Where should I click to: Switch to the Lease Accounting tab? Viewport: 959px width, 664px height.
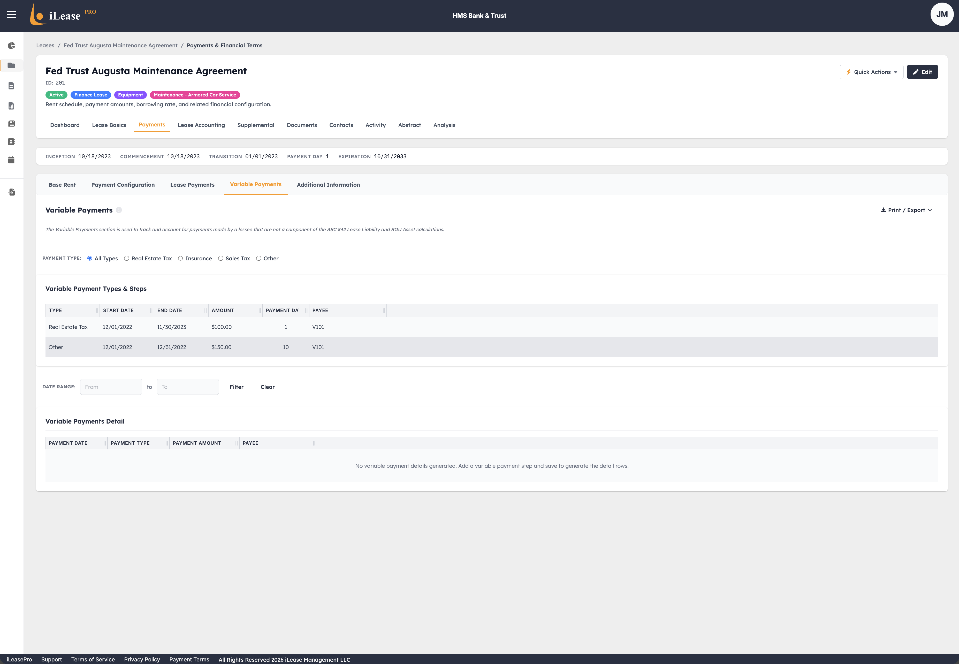201,125
